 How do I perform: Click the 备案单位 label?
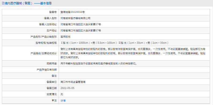click(52, 82)
